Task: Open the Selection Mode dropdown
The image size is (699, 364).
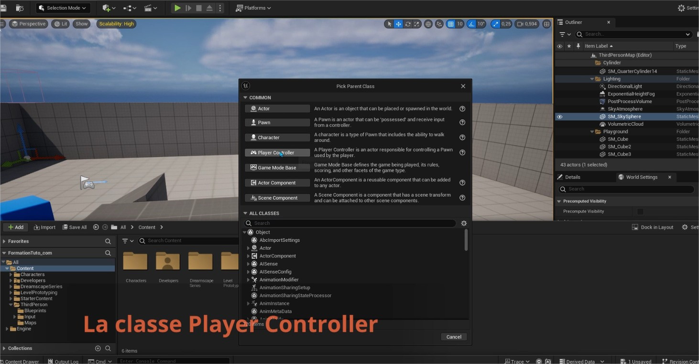Action: [x=63, y=8]
